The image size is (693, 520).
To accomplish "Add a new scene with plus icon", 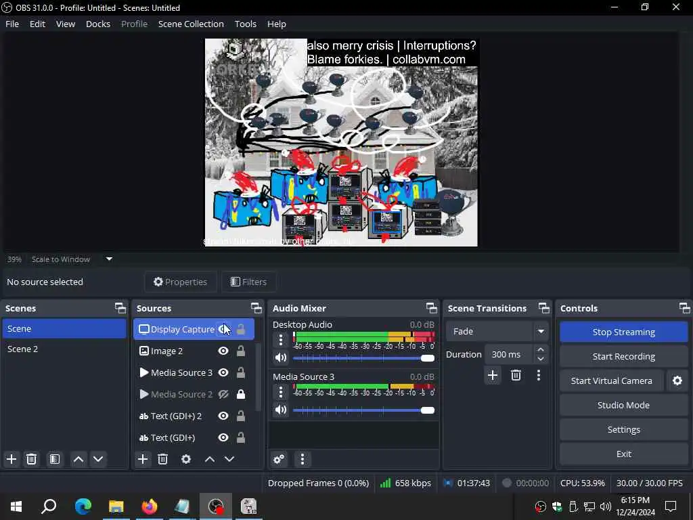I will [12, 459].
